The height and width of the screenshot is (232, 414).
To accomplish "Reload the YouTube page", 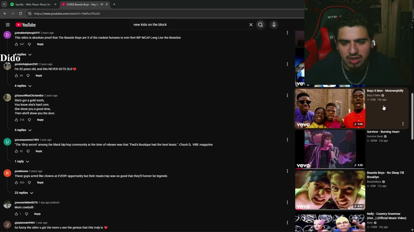I will click(x=20, y=14).
